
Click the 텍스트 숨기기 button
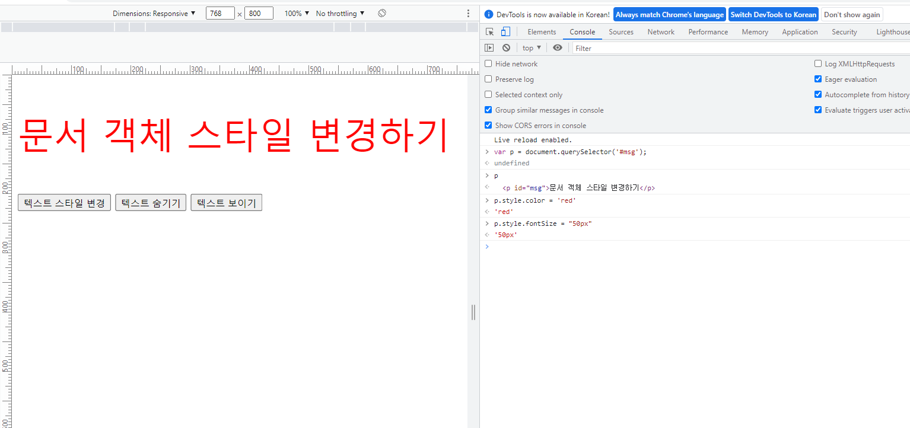[151, 203]
